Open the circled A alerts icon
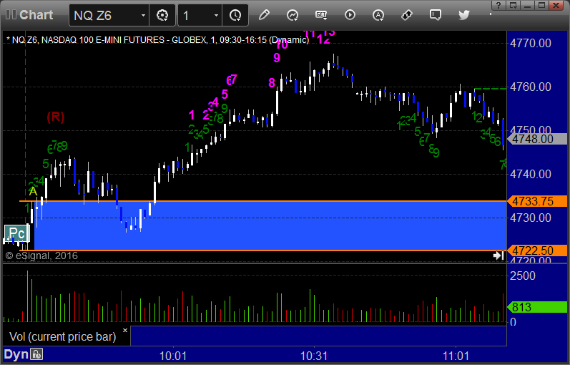The height and width of the screenshot is (365, 570). click(378, 15)
